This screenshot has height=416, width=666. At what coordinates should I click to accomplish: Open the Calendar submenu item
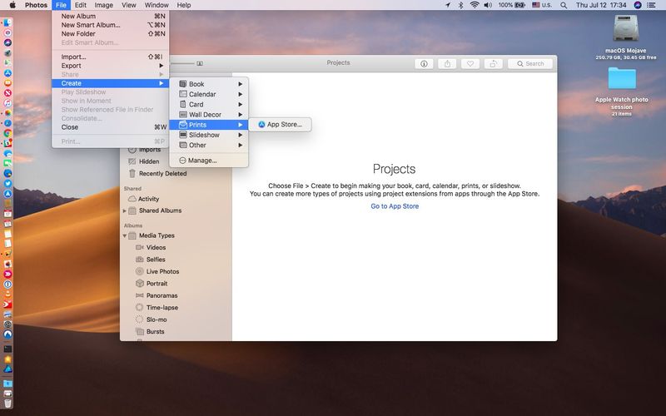(x=209, y=94)
